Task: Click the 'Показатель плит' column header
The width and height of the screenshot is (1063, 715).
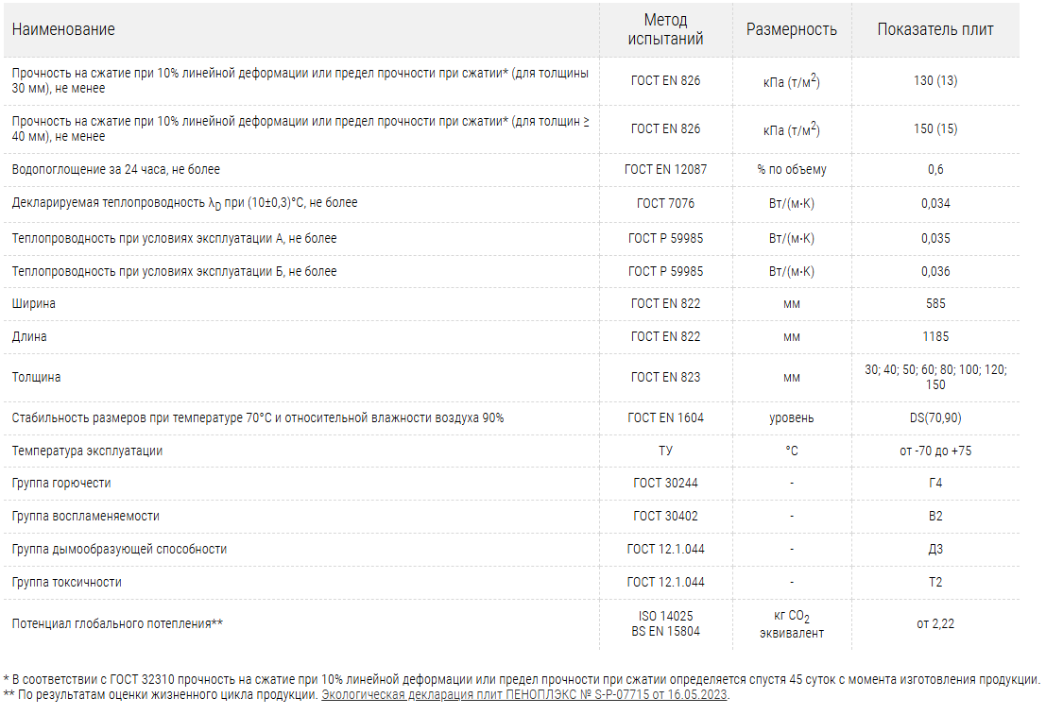Action: pos(934,29)
